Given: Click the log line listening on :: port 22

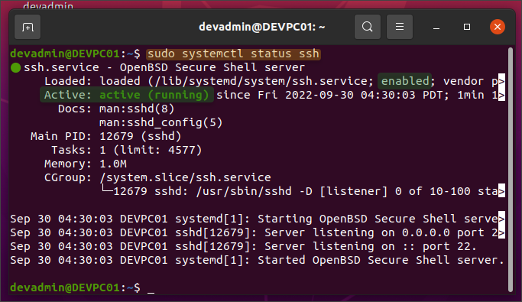Looking at the screenshot, I should pyautogui.click(x=244, y=246).
